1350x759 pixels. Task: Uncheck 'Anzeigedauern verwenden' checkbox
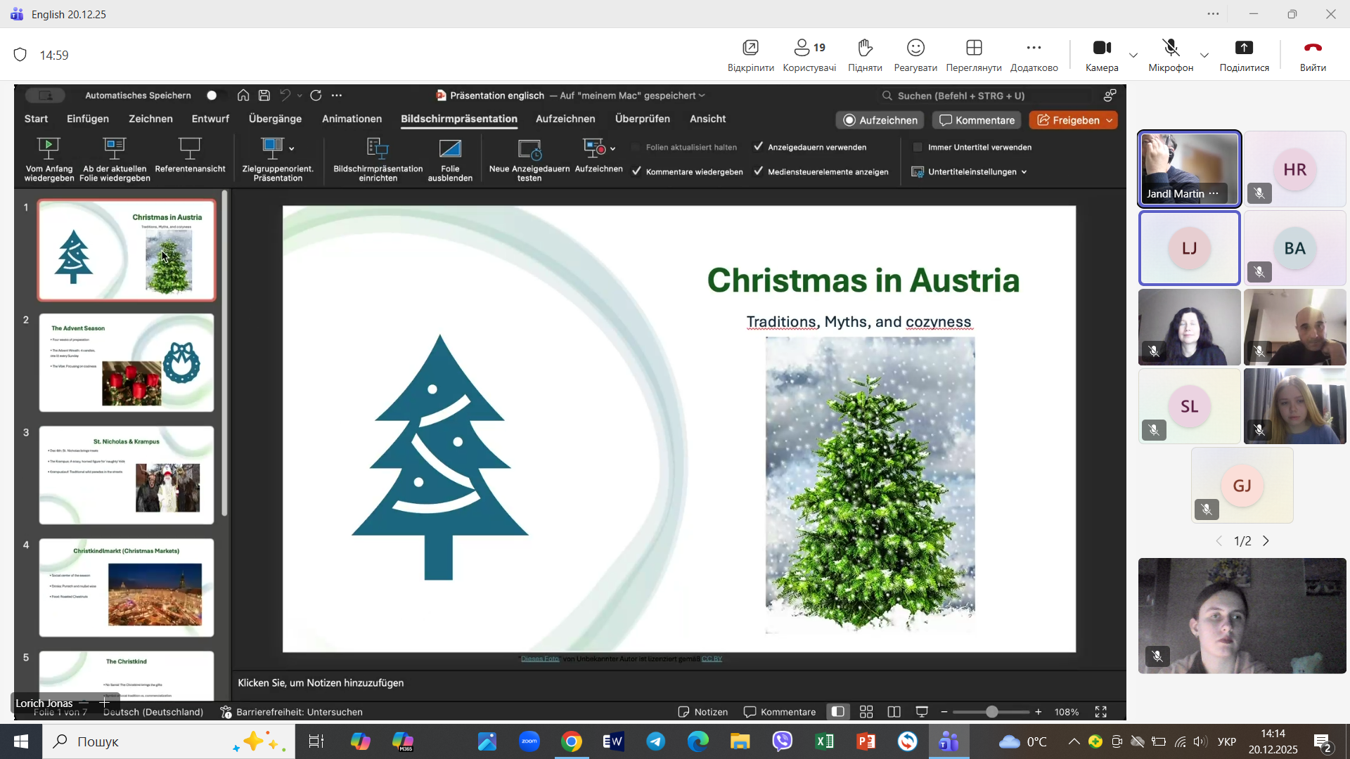tap(759, 147)
